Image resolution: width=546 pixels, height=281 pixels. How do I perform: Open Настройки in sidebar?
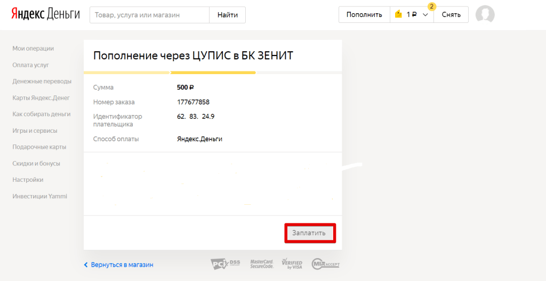coord(28,180)
